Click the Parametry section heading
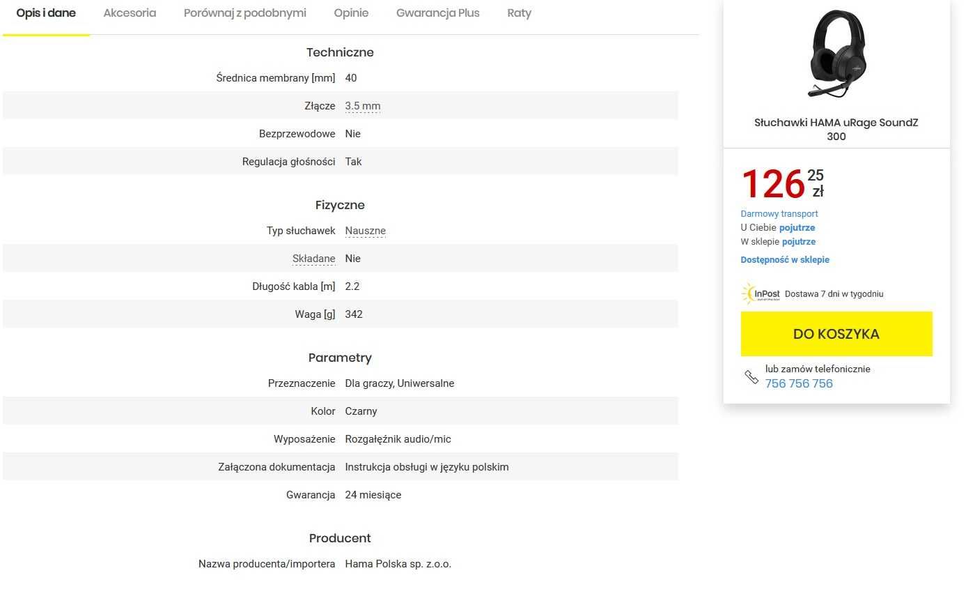This screenshot has height=596, width=966. point(340,358)
